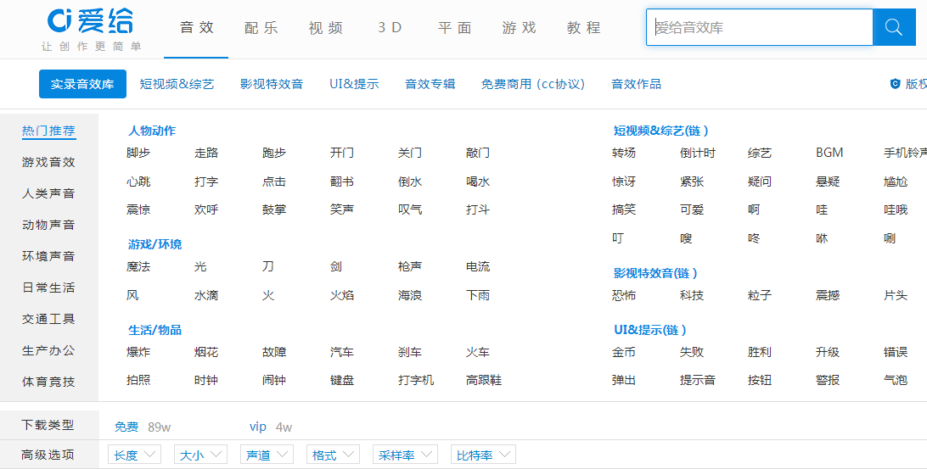Open the 视频 top menu item
The height and width of the screenshot is (469, 927).
pos(325,28)
